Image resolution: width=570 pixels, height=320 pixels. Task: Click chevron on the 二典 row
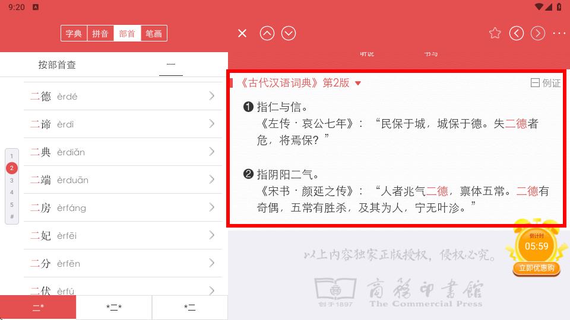tap(212, 152)
